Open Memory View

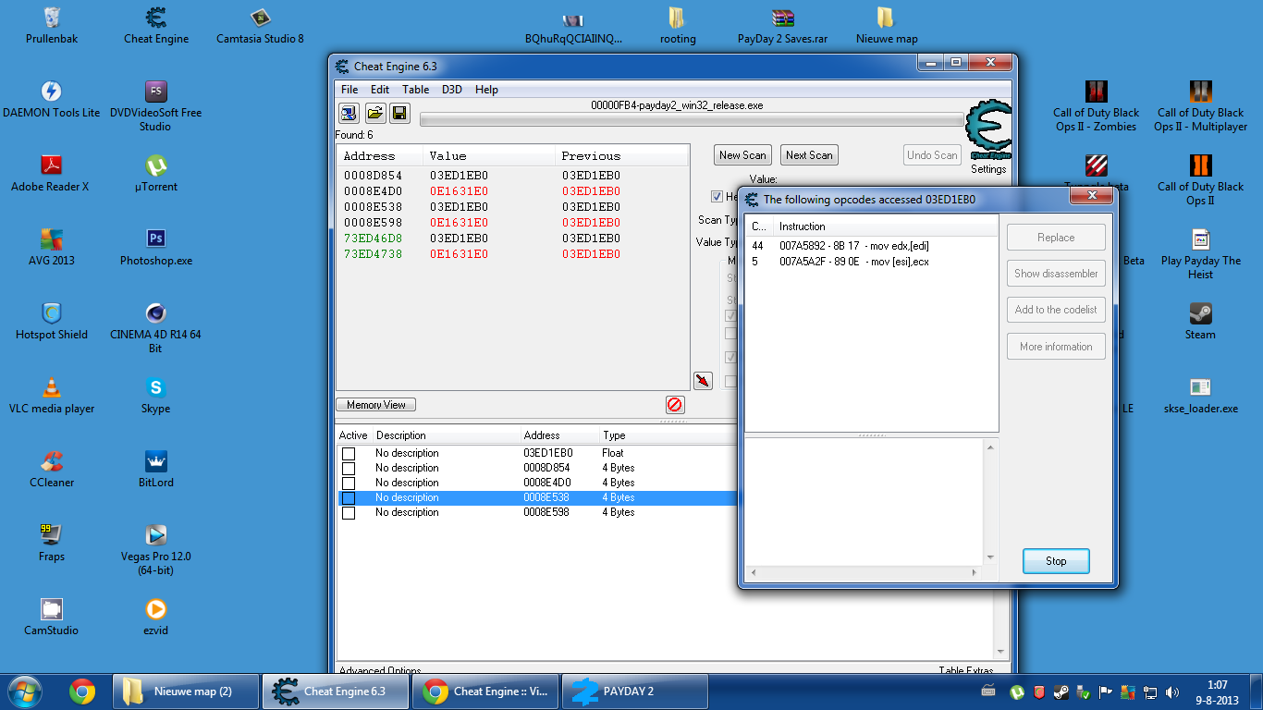coord(376,405)
